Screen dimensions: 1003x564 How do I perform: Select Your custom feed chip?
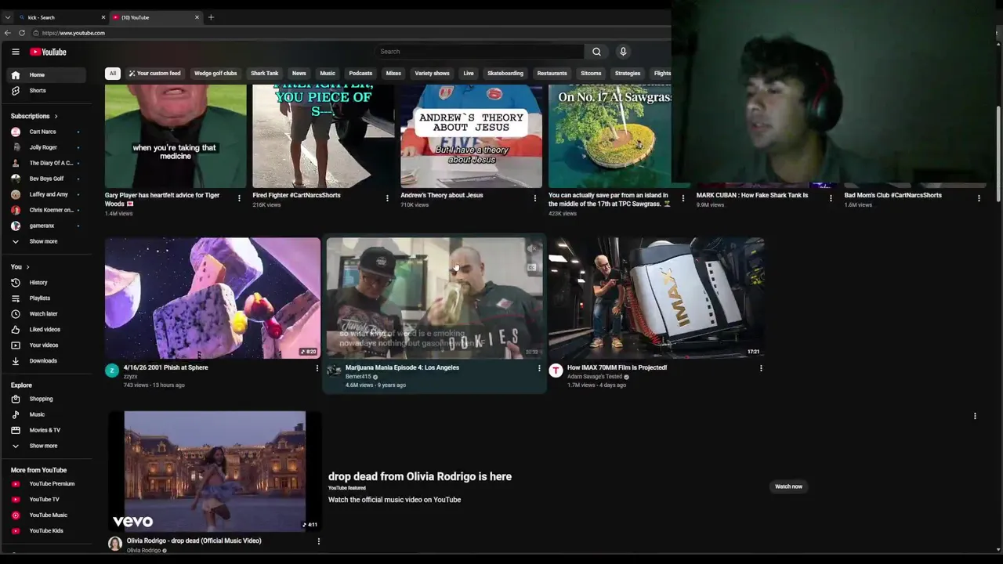[154, 73]
